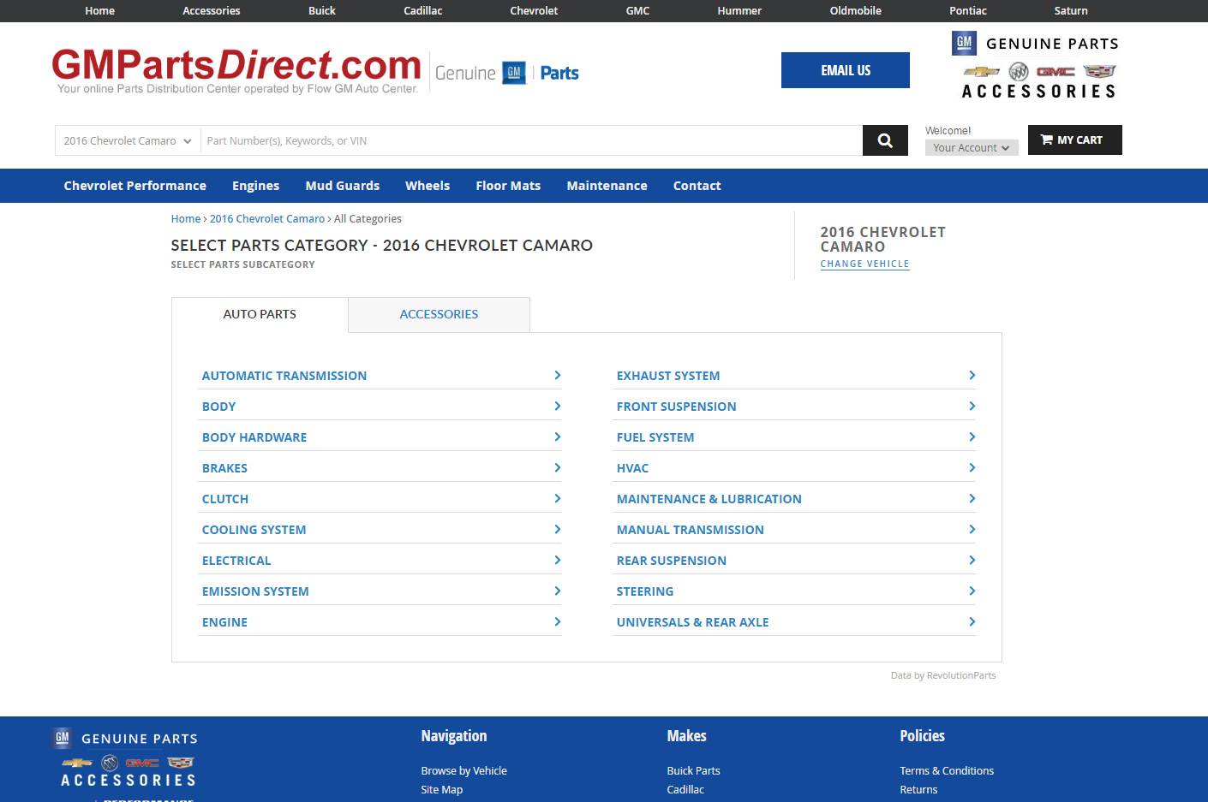Click Buick Parts footer link

pos(693,771)
